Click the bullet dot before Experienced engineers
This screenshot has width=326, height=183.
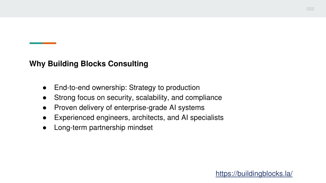click(45, 118)
